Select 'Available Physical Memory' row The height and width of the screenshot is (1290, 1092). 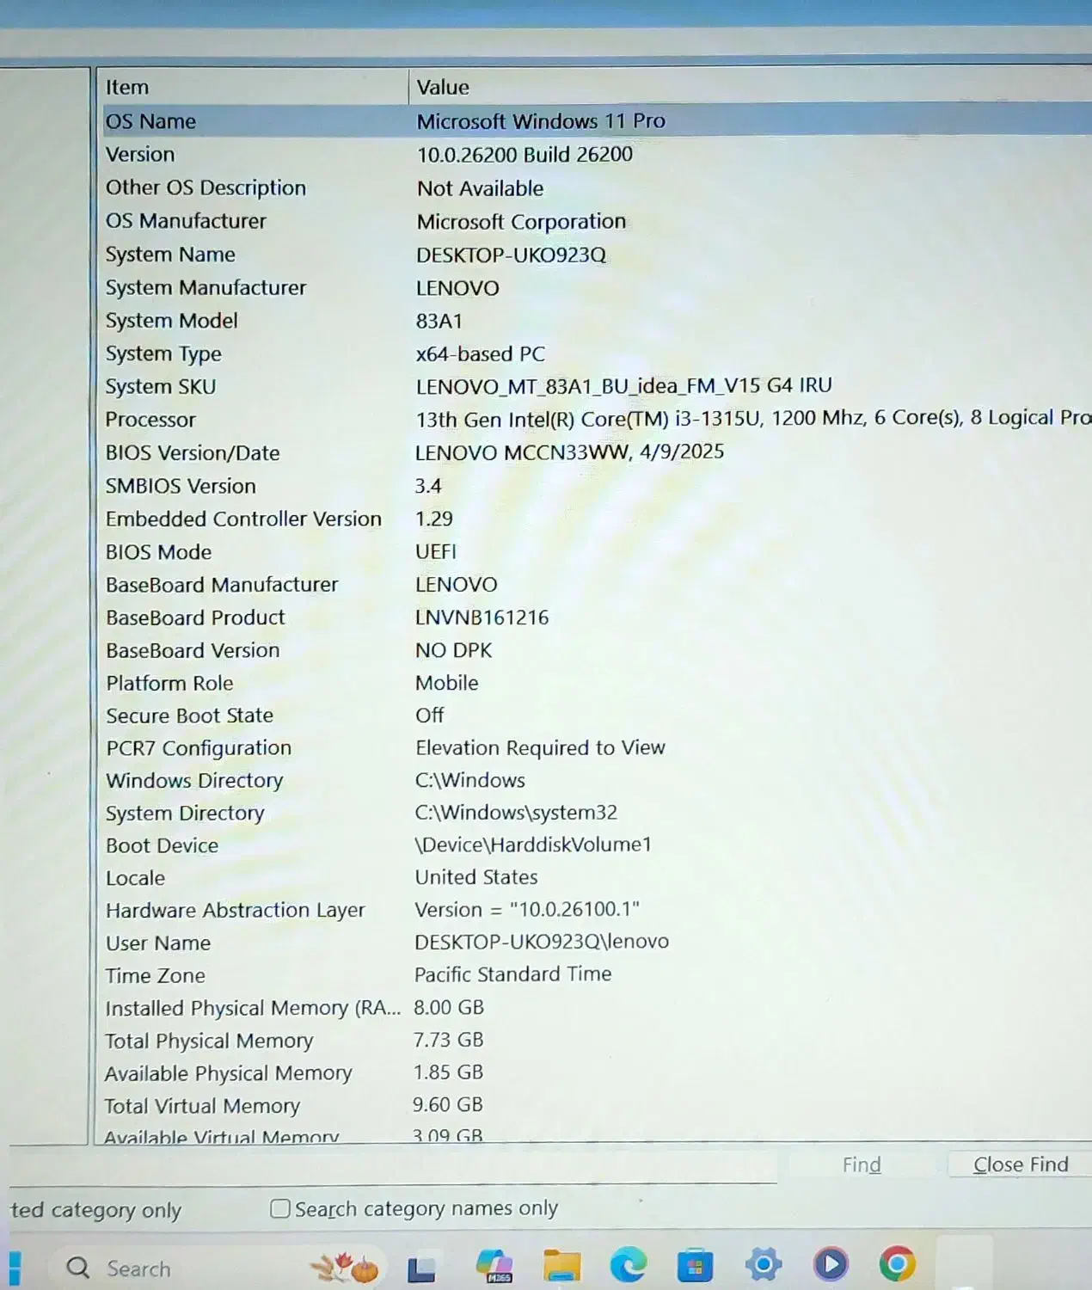click(598, 1073)
